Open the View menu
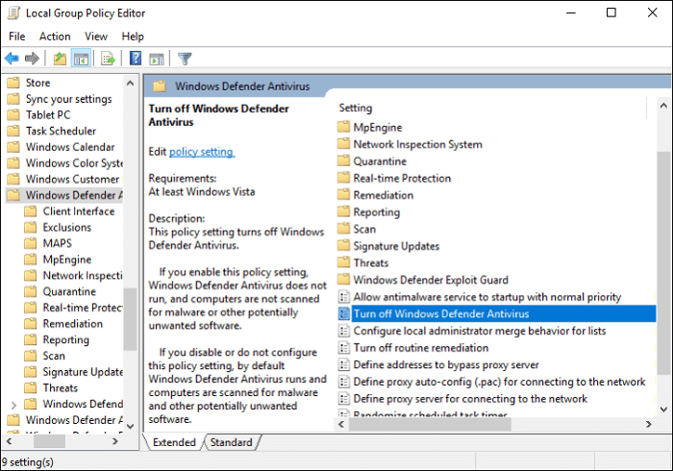 (x=96, y=37)
